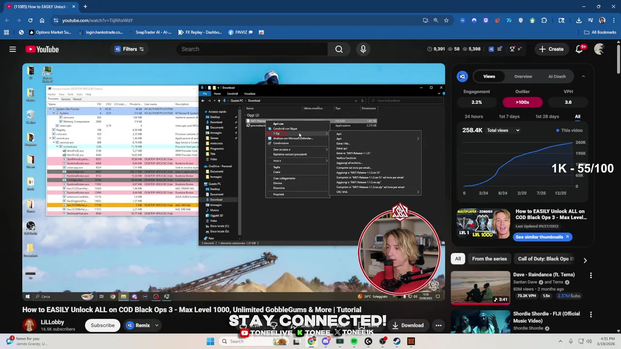Open vidIQ Filters toggle
Screen dimensions: 621x349
(x=130, y=49)
